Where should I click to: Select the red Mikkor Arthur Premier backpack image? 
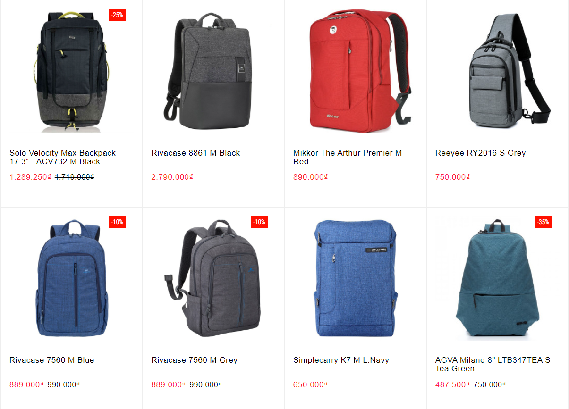(356, 71)
